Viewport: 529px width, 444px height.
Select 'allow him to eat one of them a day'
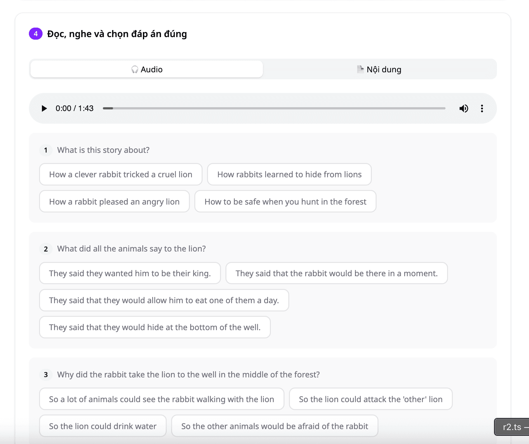click(164, 300)
